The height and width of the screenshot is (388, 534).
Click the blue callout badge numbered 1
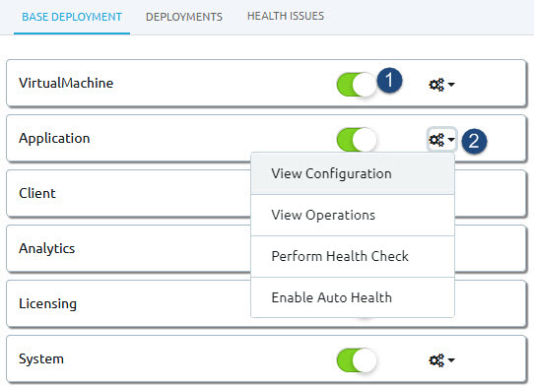[x=389, y=81]
